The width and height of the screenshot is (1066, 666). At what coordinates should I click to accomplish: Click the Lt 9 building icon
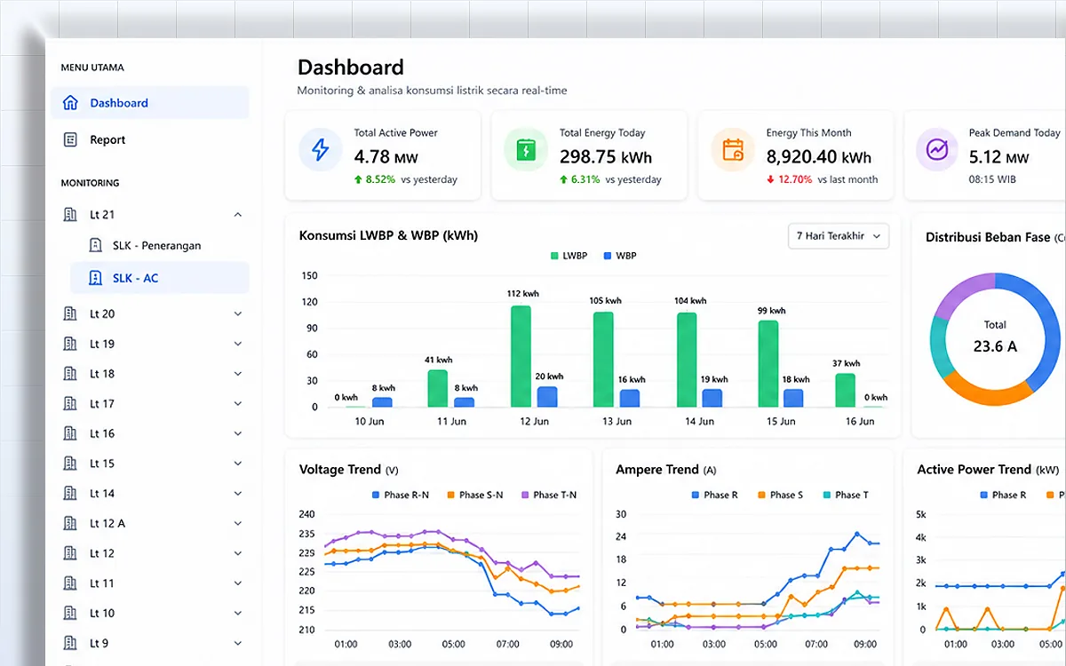pyautogui.click(x=71, y=643)
